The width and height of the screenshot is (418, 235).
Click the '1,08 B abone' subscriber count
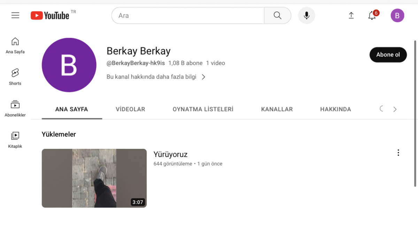(185, 63)
